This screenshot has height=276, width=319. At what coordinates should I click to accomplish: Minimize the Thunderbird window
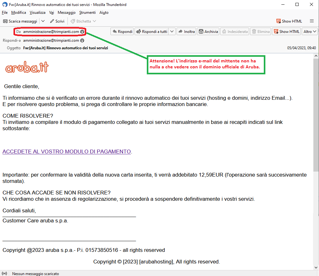pyautogui.click(x=283, y=4)
